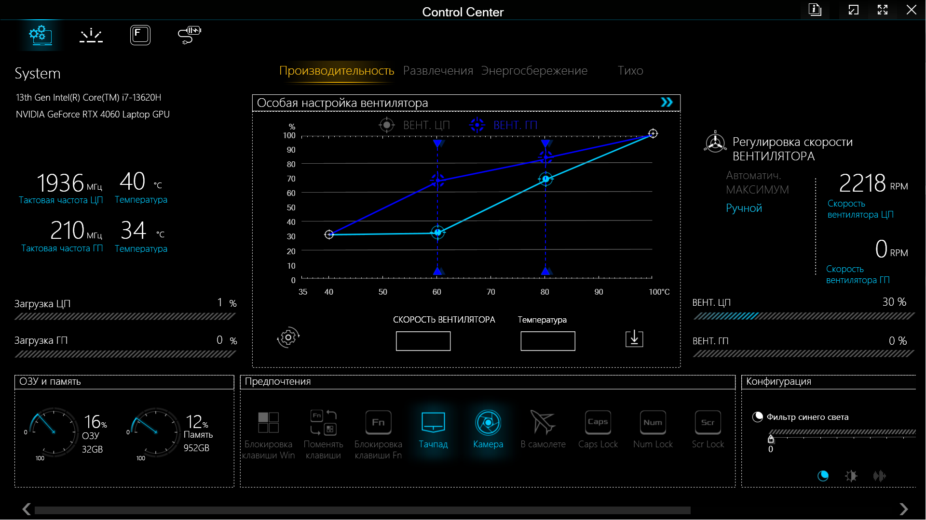Select the GPU fan curve legend icon
926x520 pixels.
[477, 125]
